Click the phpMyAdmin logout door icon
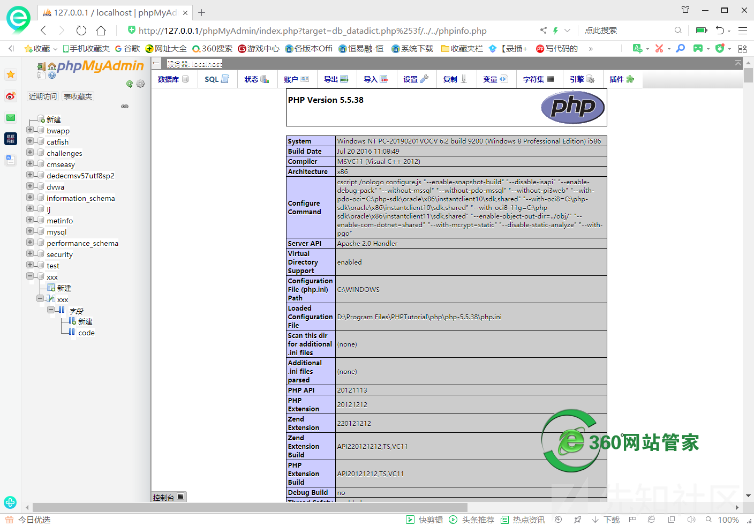754x526 pixels. pos(41,66)
